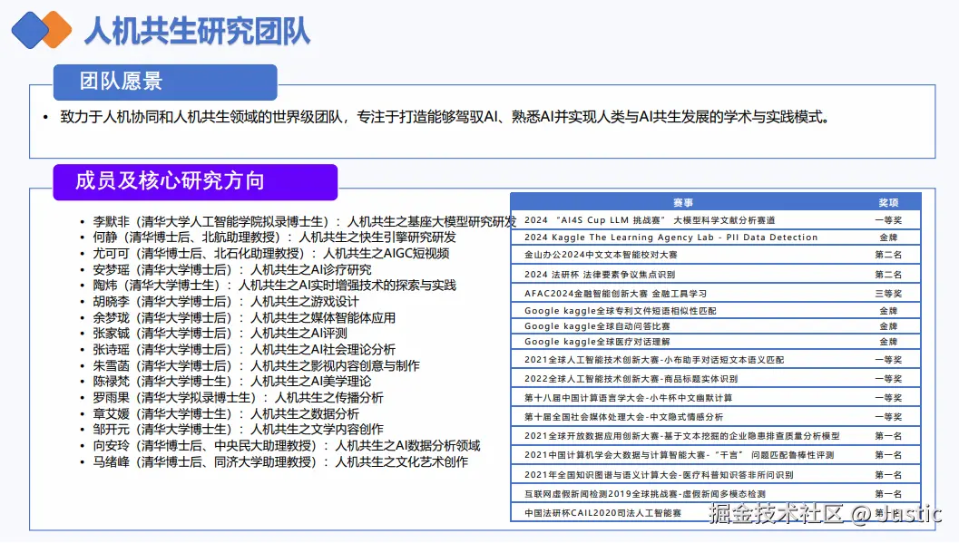The width and height of the screenshot is (959, 543).
Task: Click '金牌' award in 自动问答比赛 row
Action: click(888, 326)
